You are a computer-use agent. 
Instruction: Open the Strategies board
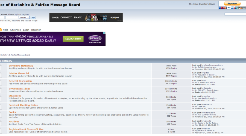point(15,96)
